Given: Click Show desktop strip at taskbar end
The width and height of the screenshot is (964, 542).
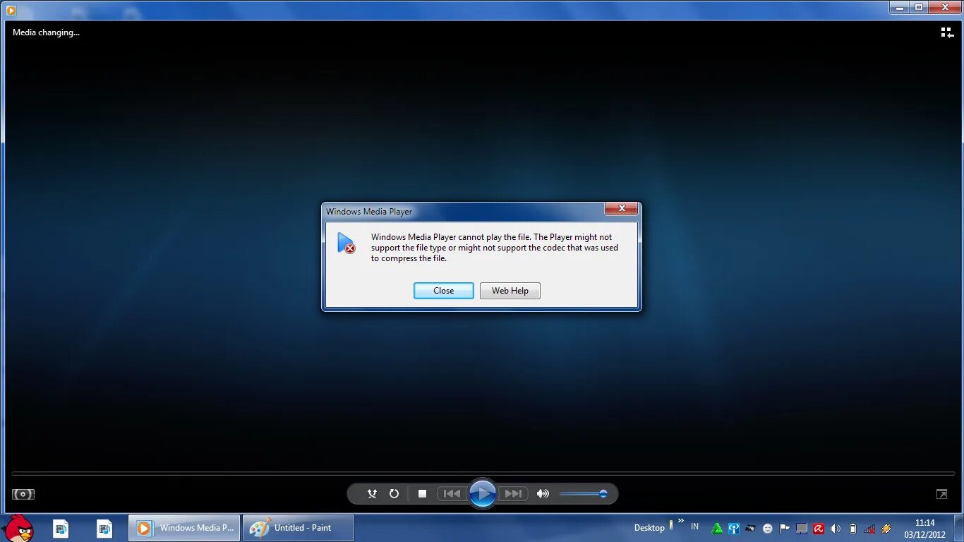Looking at the screenshot, I should tap(958, 528).
